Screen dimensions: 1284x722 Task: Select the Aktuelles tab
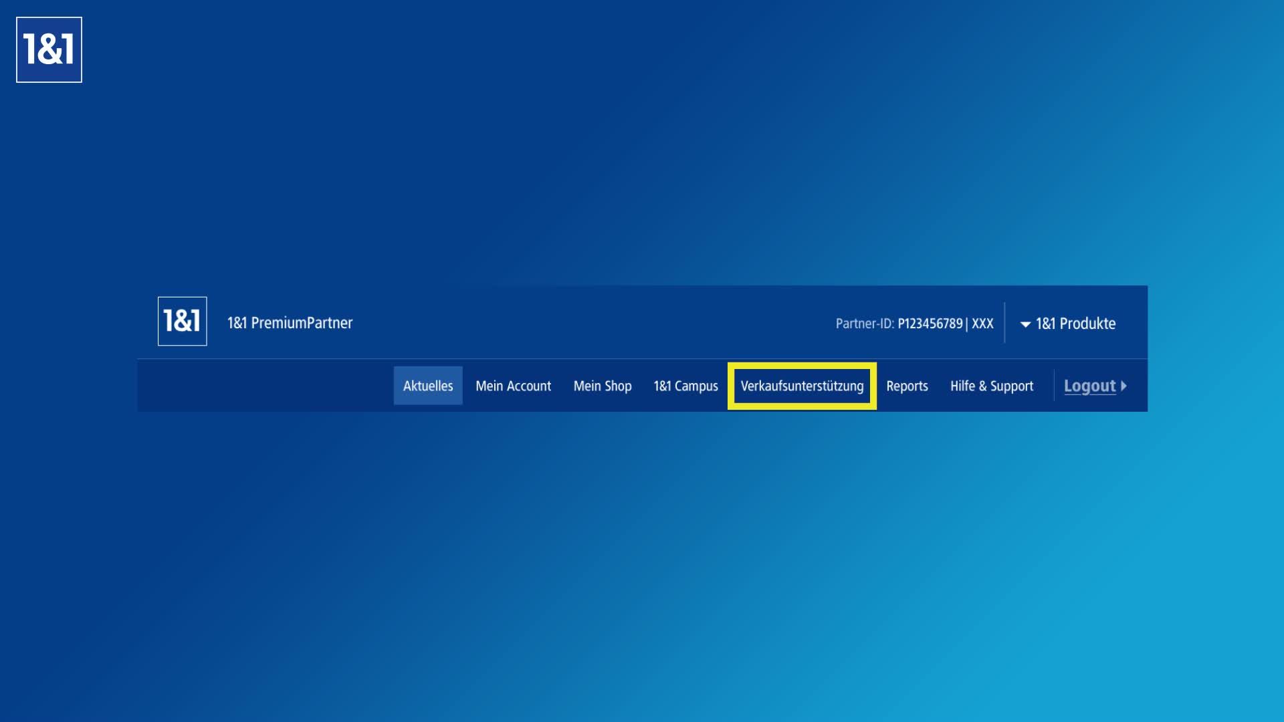click(x=428, y=386)
